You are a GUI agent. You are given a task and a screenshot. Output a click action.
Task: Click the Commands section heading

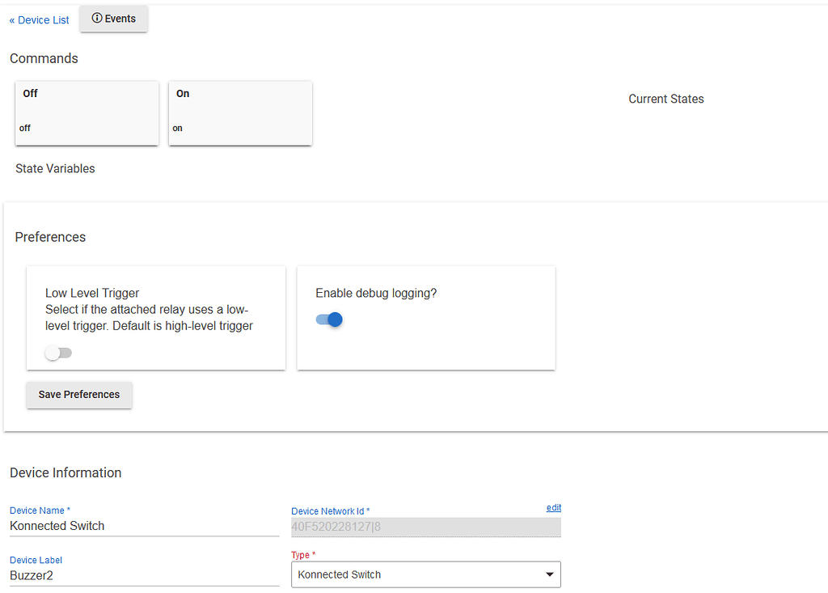click(x=44, y=58)
